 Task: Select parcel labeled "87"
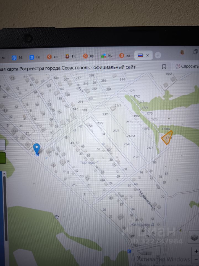166,173
